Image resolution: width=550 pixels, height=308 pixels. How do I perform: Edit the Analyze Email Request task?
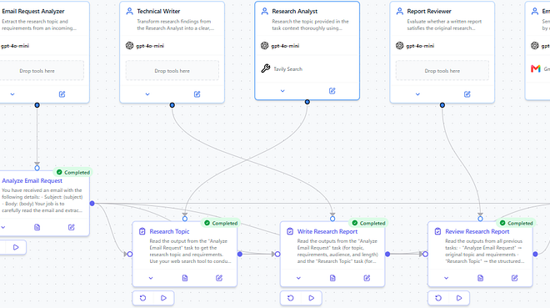[x=71, y=227]
